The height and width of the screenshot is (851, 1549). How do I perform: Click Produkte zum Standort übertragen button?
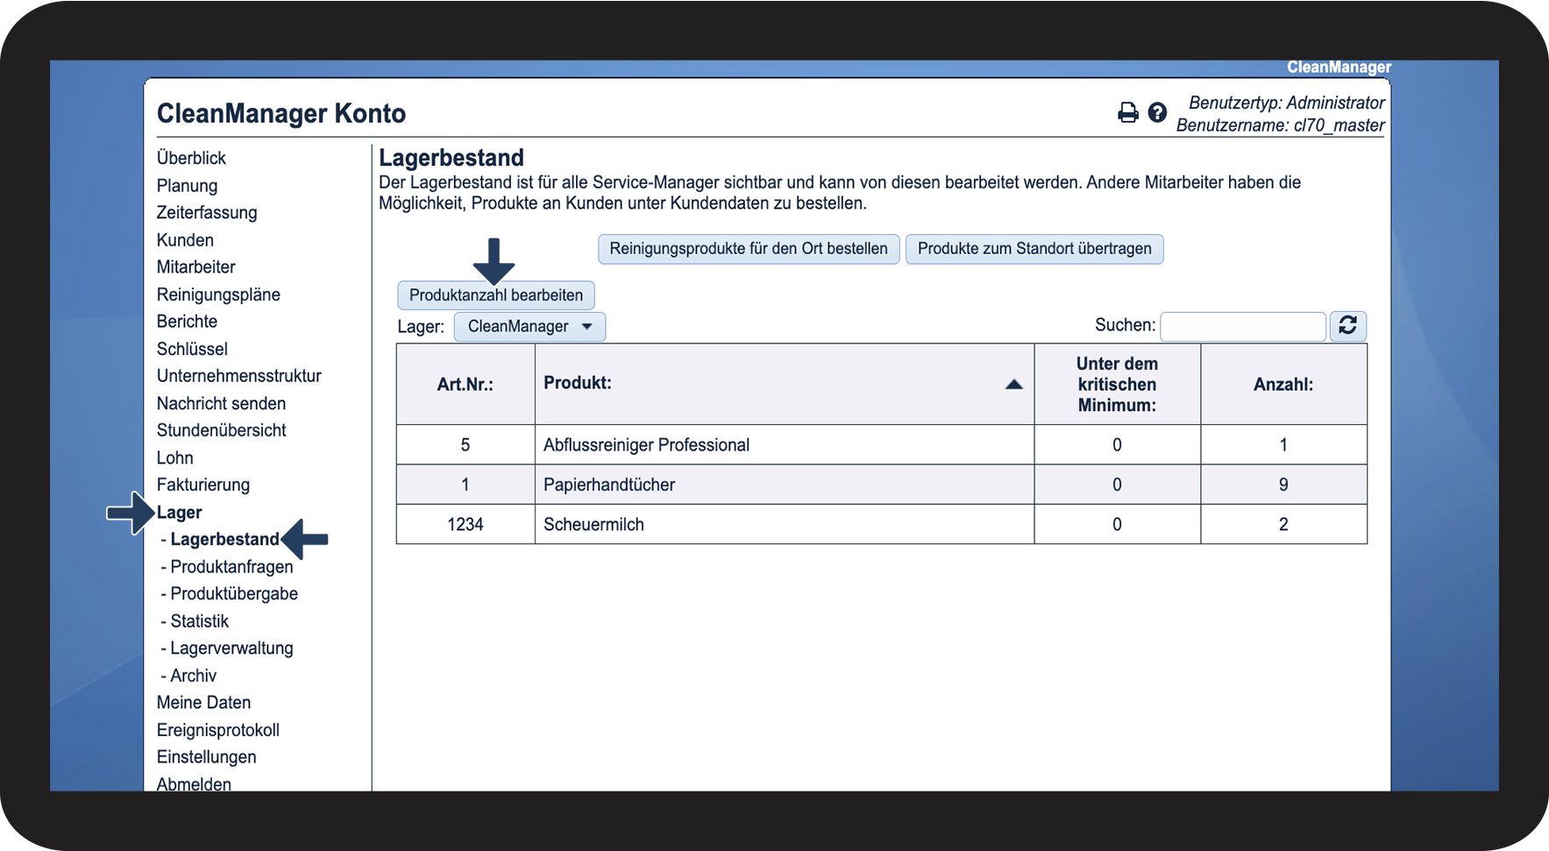[1034, 249]
